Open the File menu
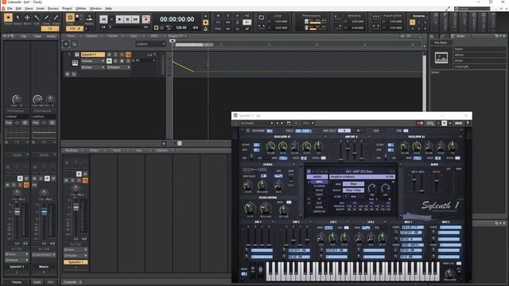 click(10, 9)
